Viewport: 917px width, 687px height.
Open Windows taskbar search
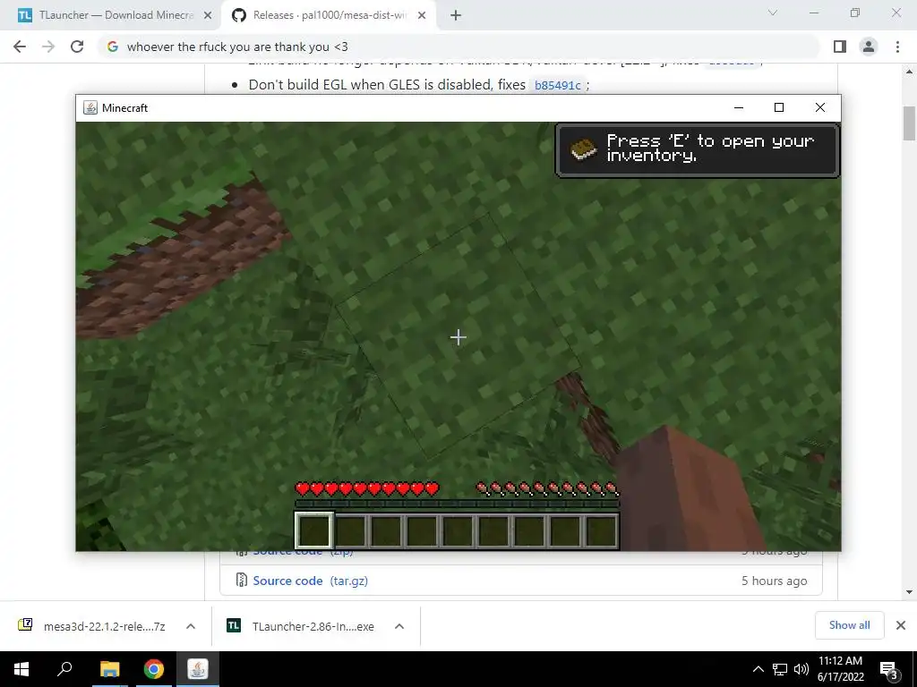click(64, 669)
